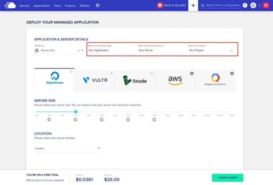
Task: Click the red gift box icon
Action: click(265, 5)
